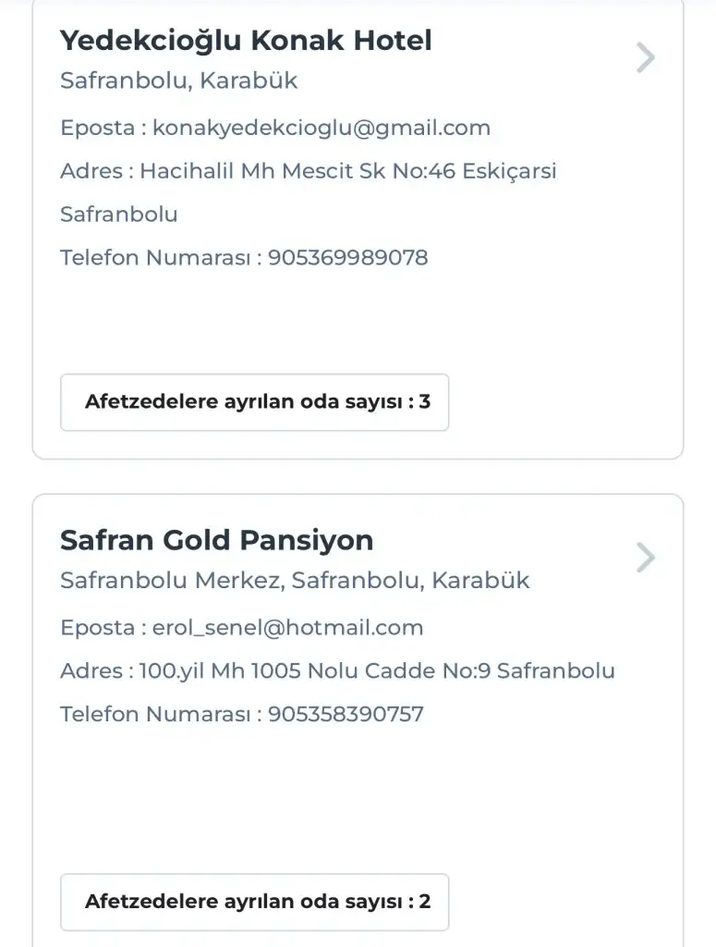Select the Safran Gold Pansiyon heading
The image size is (716, 947).
(217, 540)
